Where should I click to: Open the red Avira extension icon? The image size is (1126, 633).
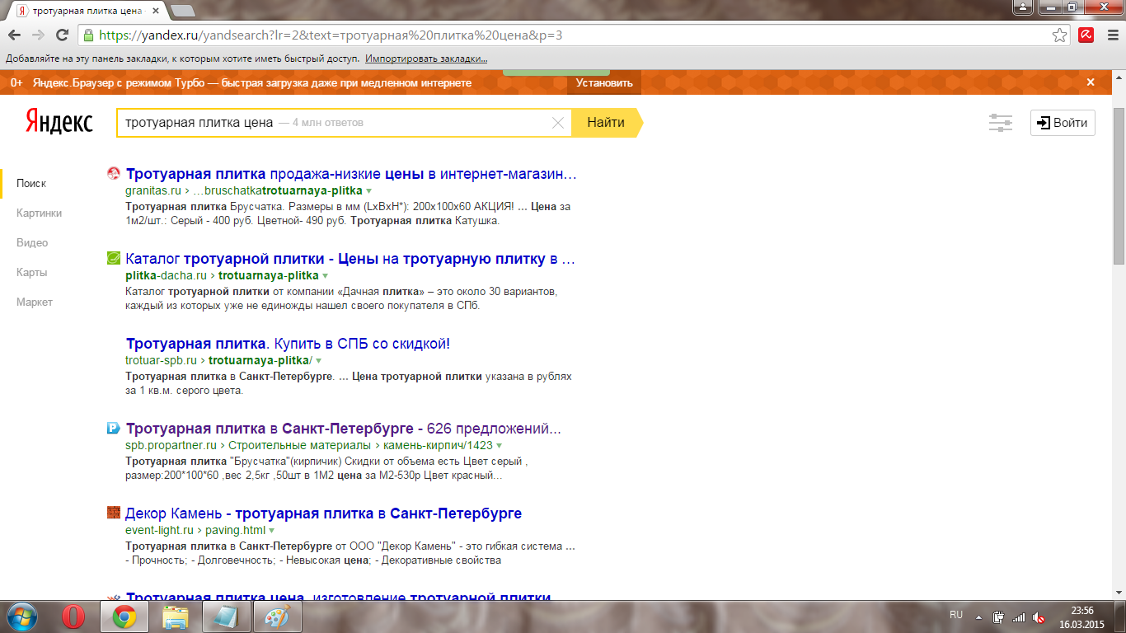point(1086,35)
